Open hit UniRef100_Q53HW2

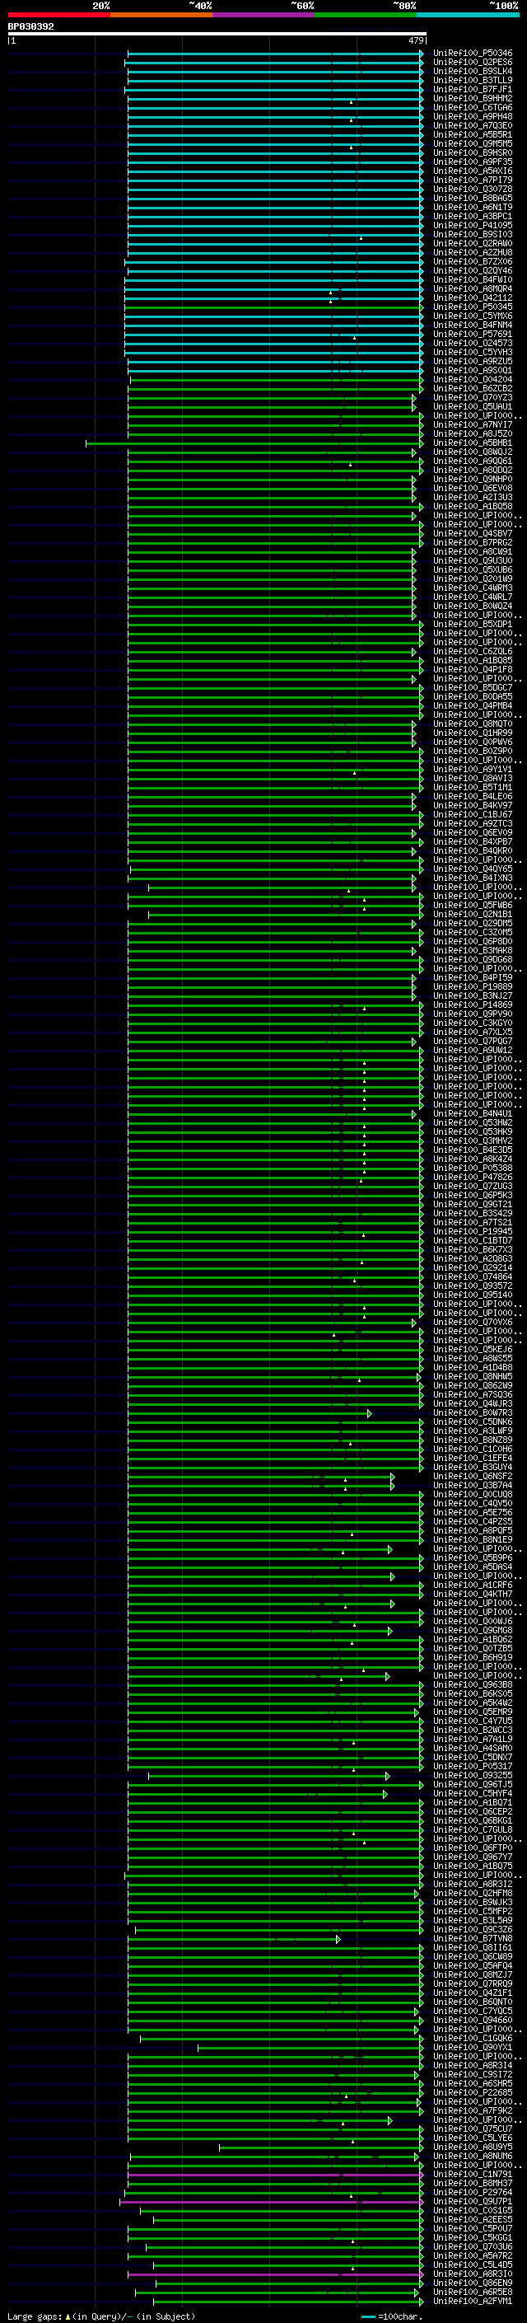point(473,1122)
